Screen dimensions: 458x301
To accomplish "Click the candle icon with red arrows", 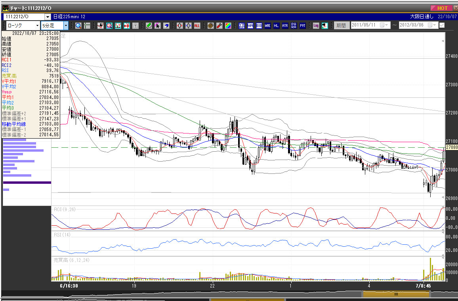I will click(x=180, y=26).
